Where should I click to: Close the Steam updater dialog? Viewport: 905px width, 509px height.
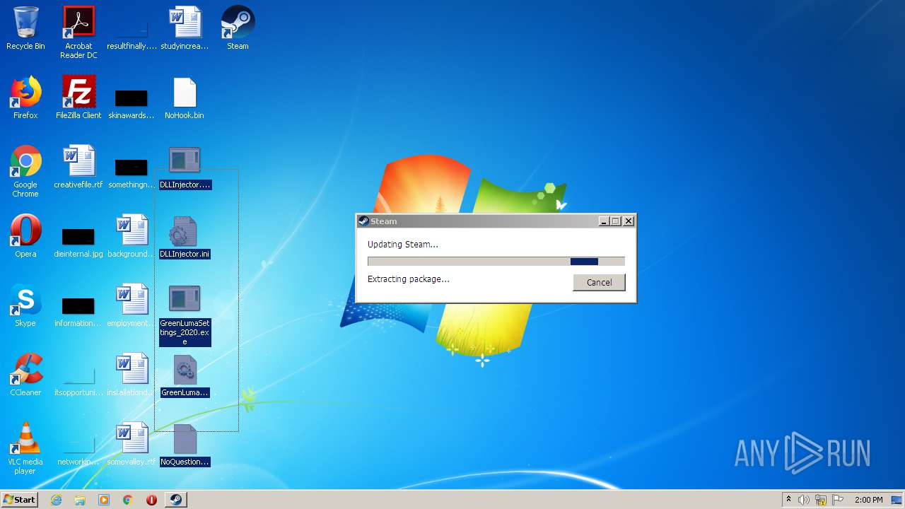[x=629, y=221]
